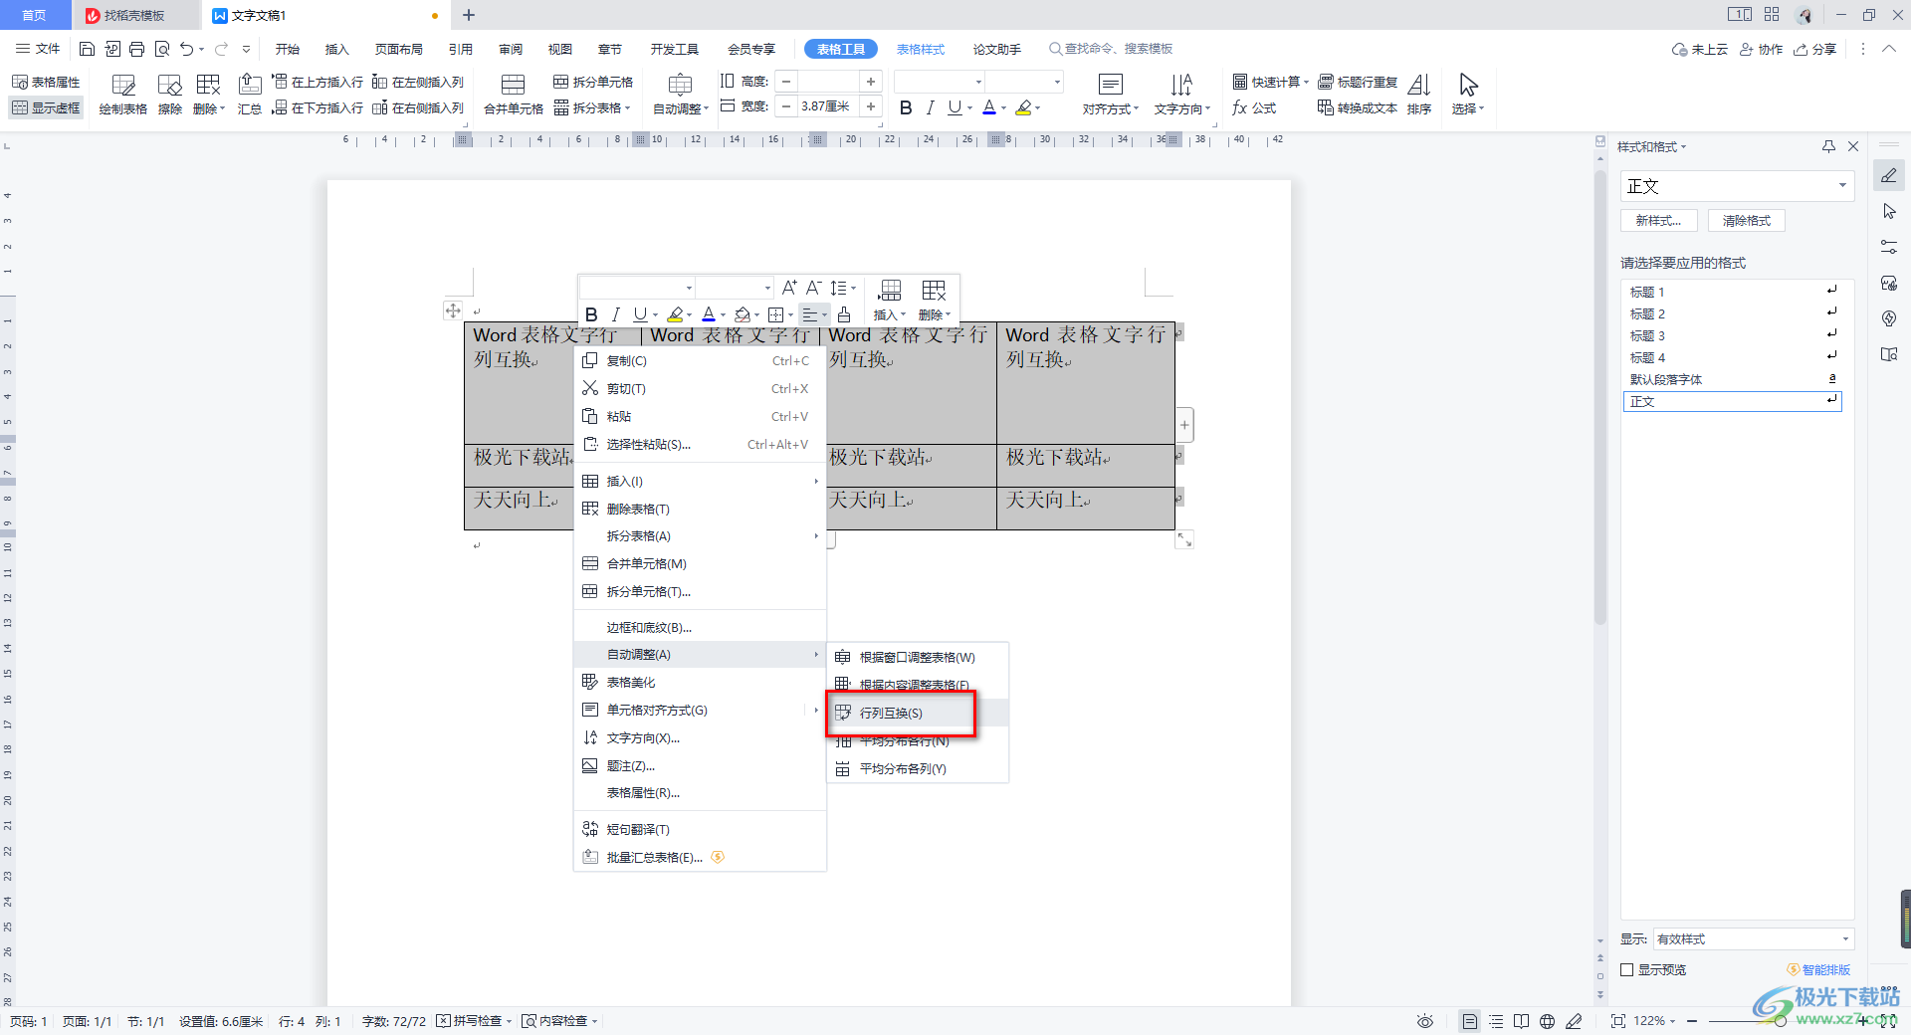Click the New Style (新样式) button
The width and height of the screenshot is (1911, 1035).
tap(1658, 220)
